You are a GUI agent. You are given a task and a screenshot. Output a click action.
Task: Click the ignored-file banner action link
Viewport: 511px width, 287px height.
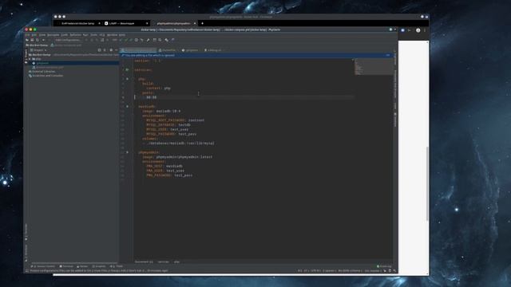(x=387, y=55)
